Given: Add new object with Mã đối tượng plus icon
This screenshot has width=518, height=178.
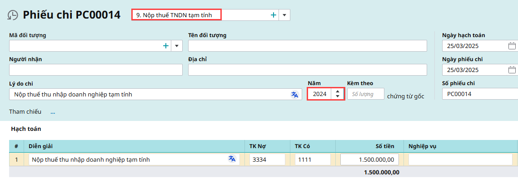Looking at the screenshot, I should pyautogui.click(x=165, y=46).
